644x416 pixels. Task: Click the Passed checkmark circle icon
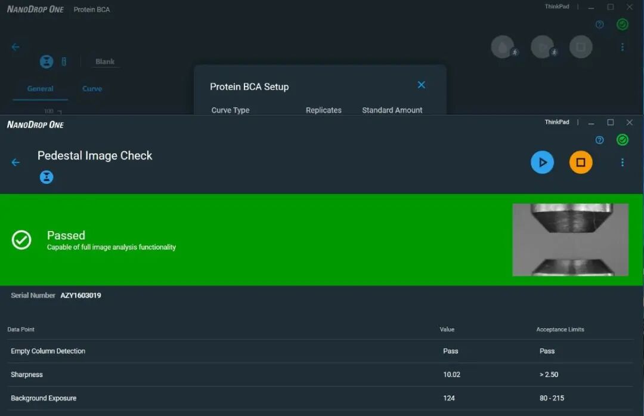point(21,240)
